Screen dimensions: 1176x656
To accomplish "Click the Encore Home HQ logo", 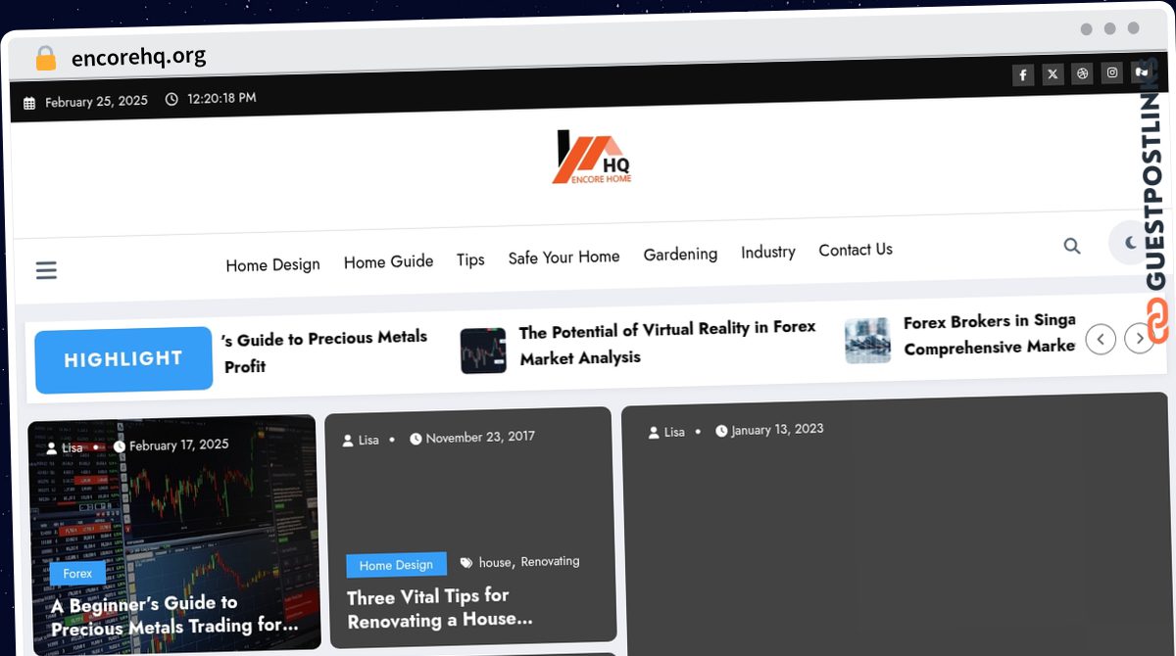I will pos(594,158).
